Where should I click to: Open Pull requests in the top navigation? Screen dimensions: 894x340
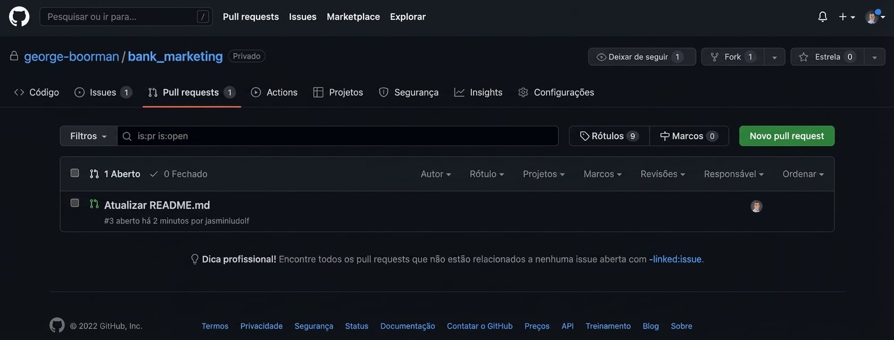[x=251, y=16]
